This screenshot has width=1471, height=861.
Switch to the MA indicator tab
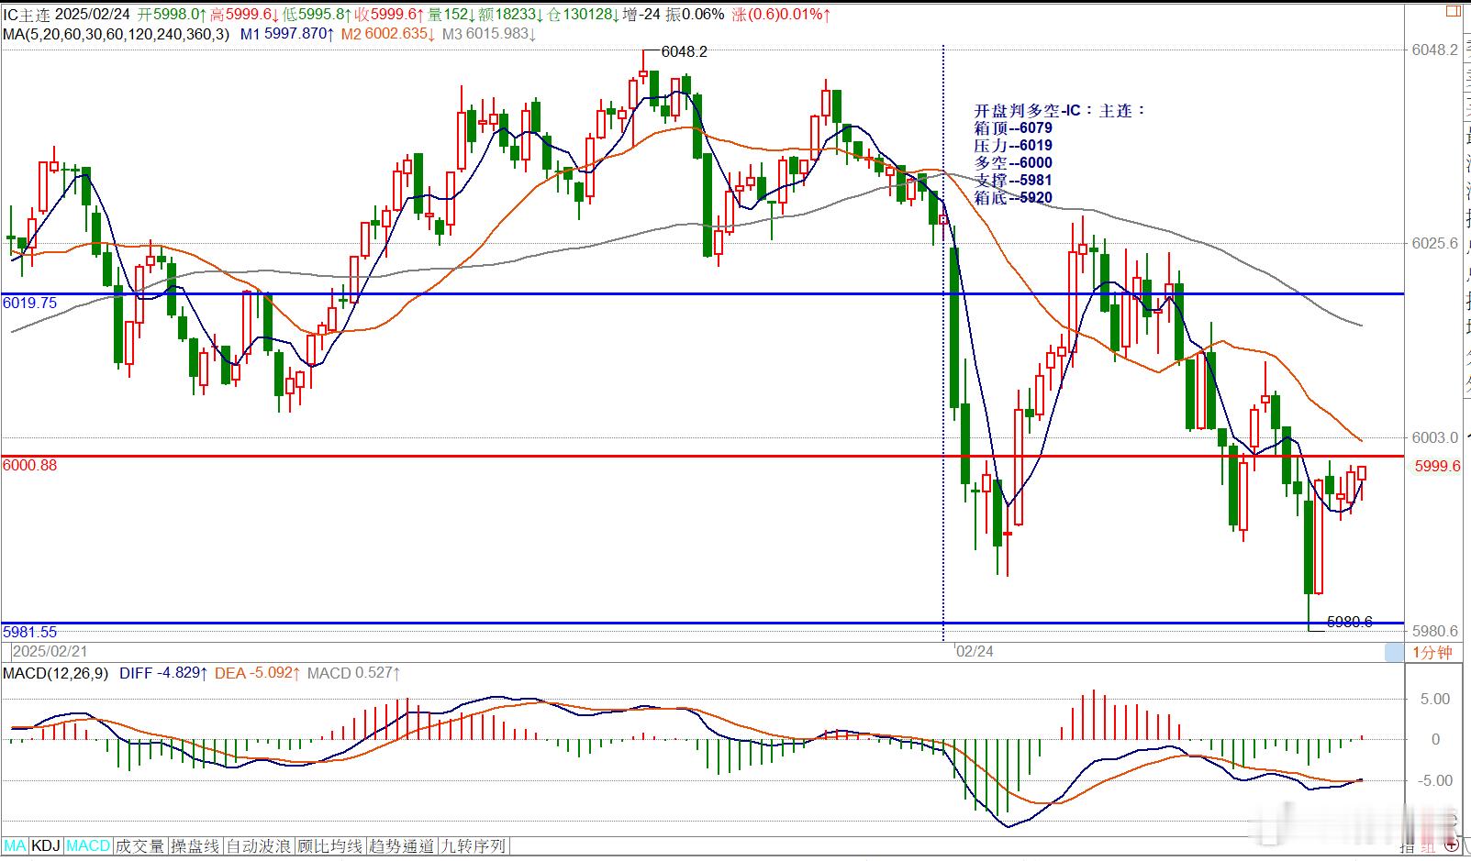click(x=15, y=845)
